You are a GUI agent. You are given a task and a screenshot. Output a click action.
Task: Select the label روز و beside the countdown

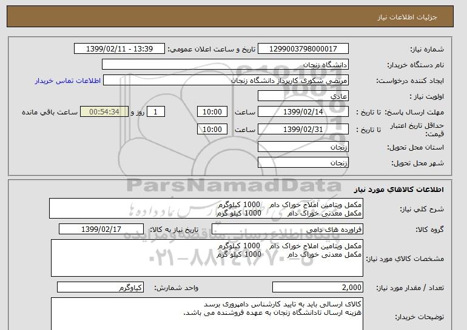[x=138, y=112]
